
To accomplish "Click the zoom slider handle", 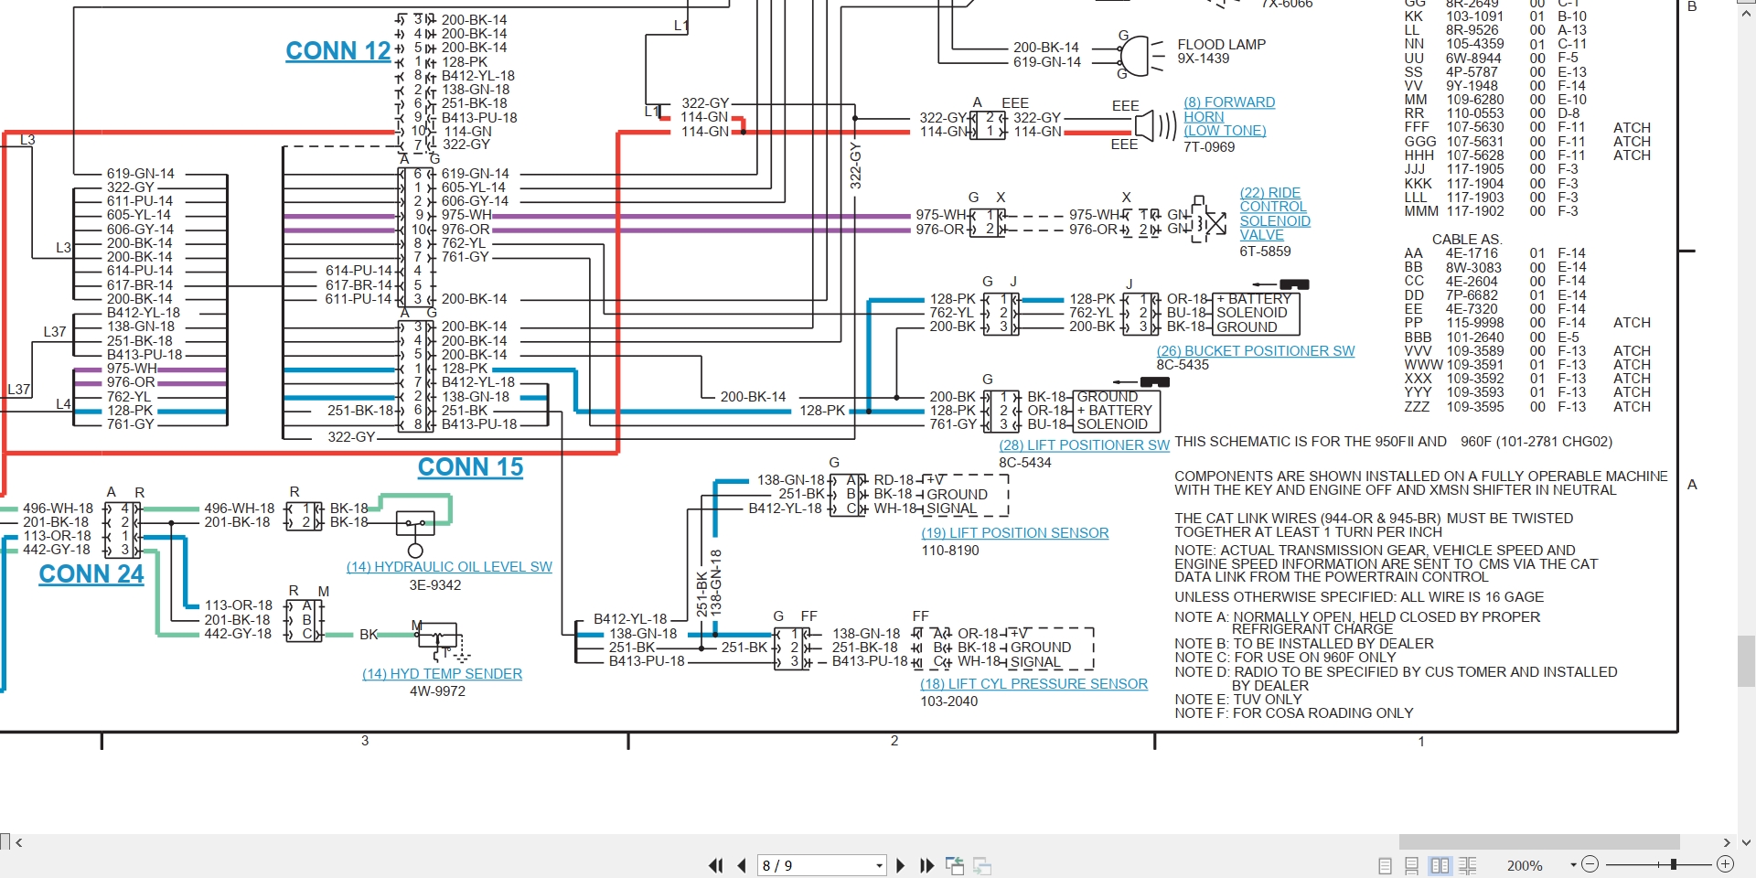I will coord(1674,864).
